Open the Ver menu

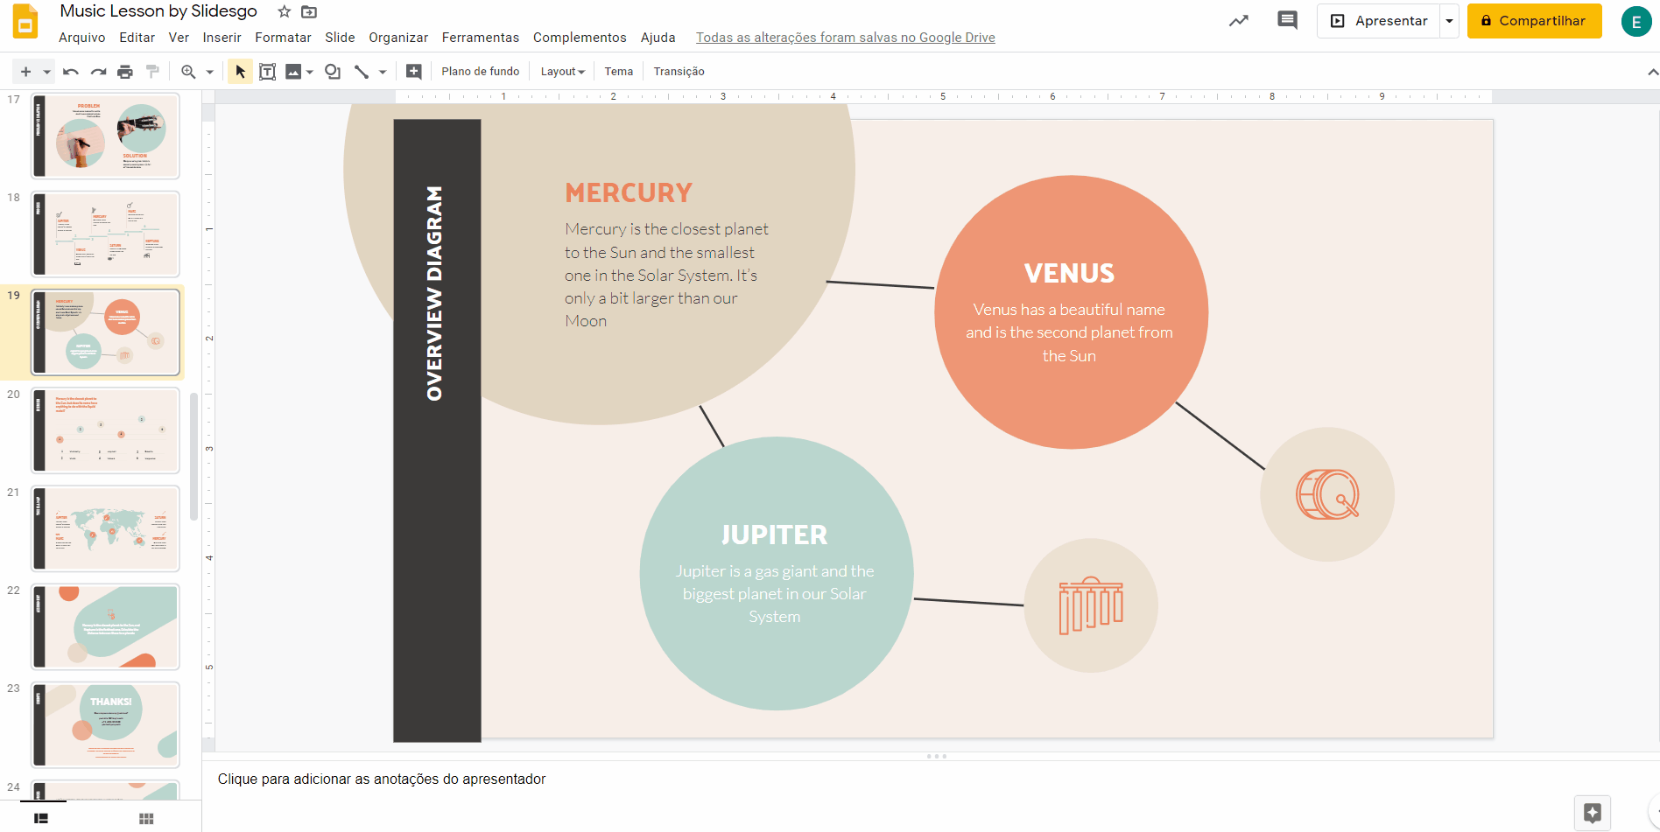click(x=179, y=38)
